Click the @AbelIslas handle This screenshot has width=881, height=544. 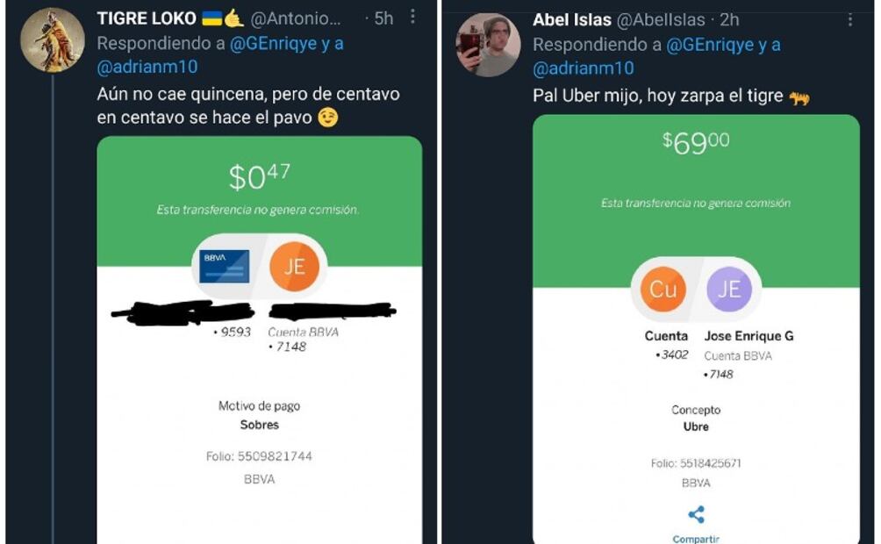point(661,20)
